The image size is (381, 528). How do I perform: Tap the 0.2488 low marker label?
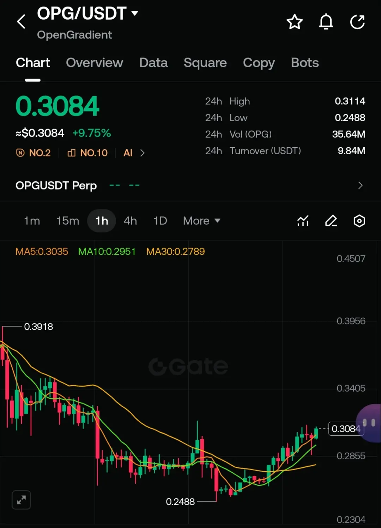pos(180,502)
